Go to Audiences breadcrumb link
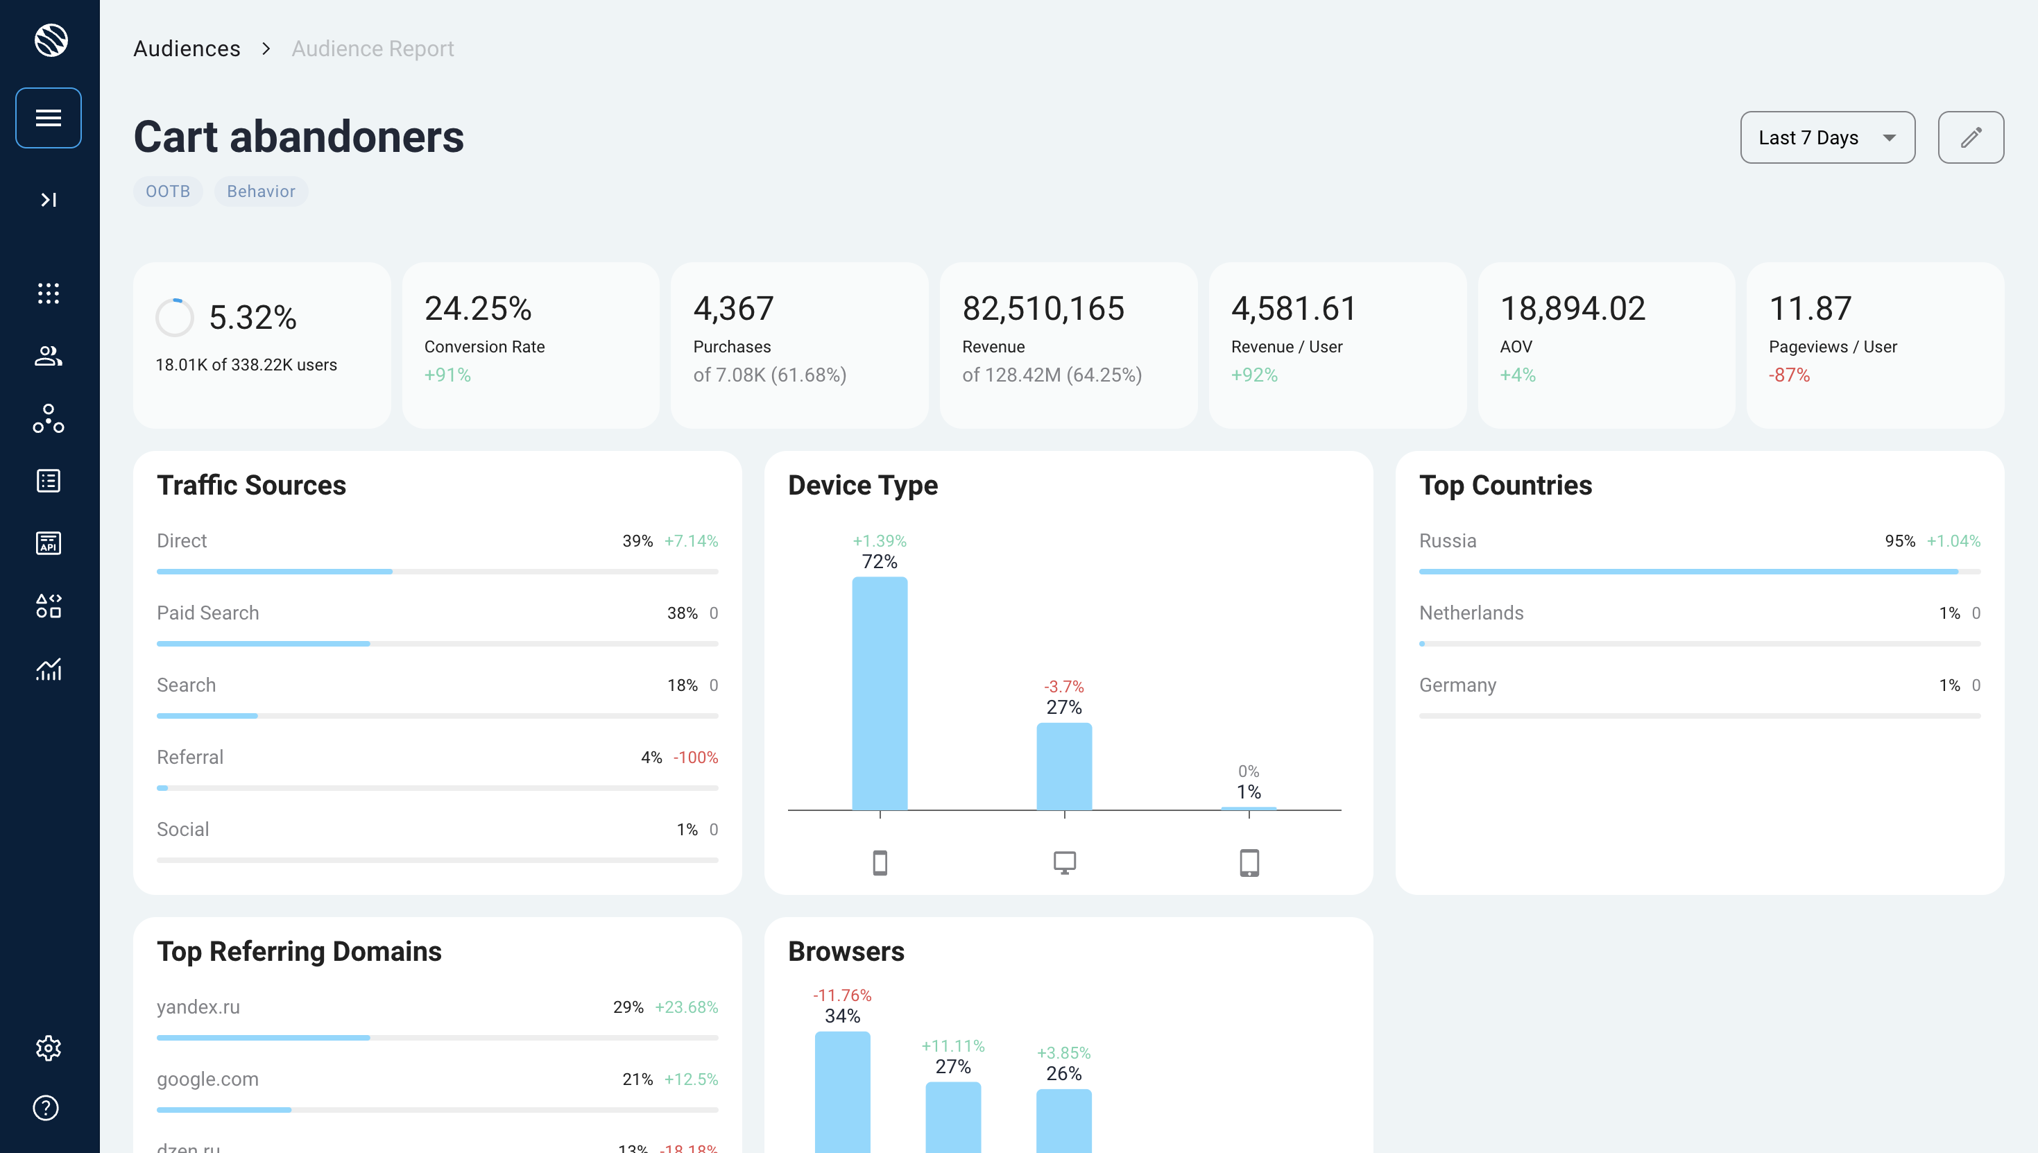Image resolution: width=2038 pixels, height=1153 pixels. pyautogui.click(x=186, y=49)
